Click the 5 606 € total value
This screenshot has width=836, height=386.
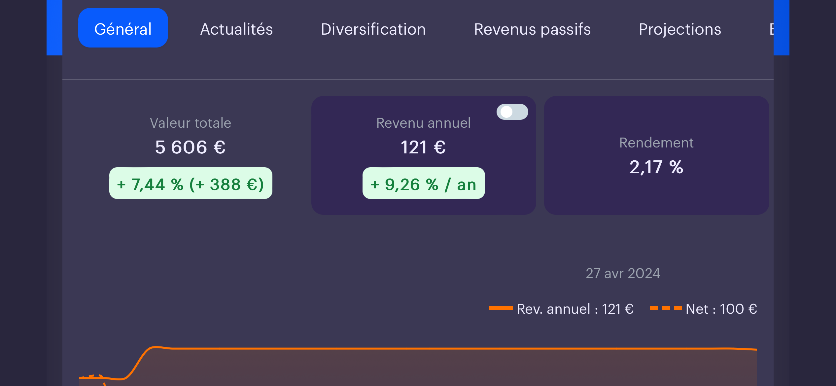click(x=191, y=147)
